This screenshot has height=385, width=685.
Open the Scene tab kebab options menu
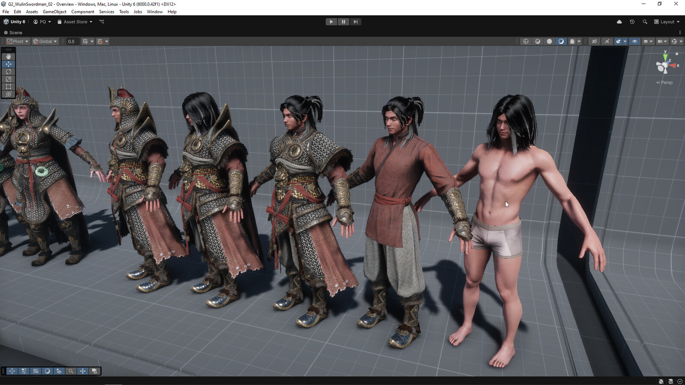680,33
